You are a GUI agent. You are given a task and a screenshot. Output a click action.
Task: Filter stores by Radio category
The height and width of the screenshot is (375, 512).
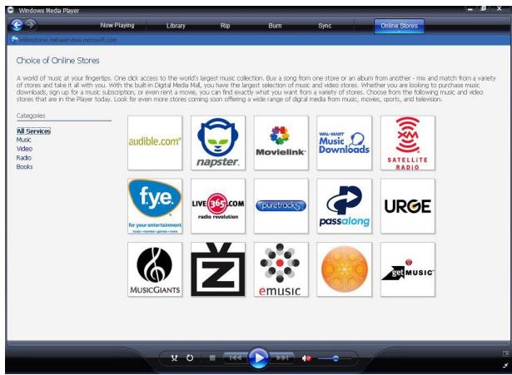(24, 158)
